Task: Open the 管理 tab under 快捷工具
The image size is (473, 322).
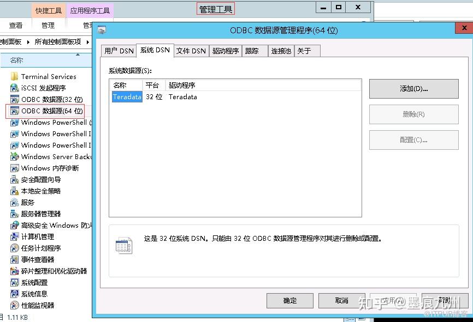Action: (x=48, y=25)
